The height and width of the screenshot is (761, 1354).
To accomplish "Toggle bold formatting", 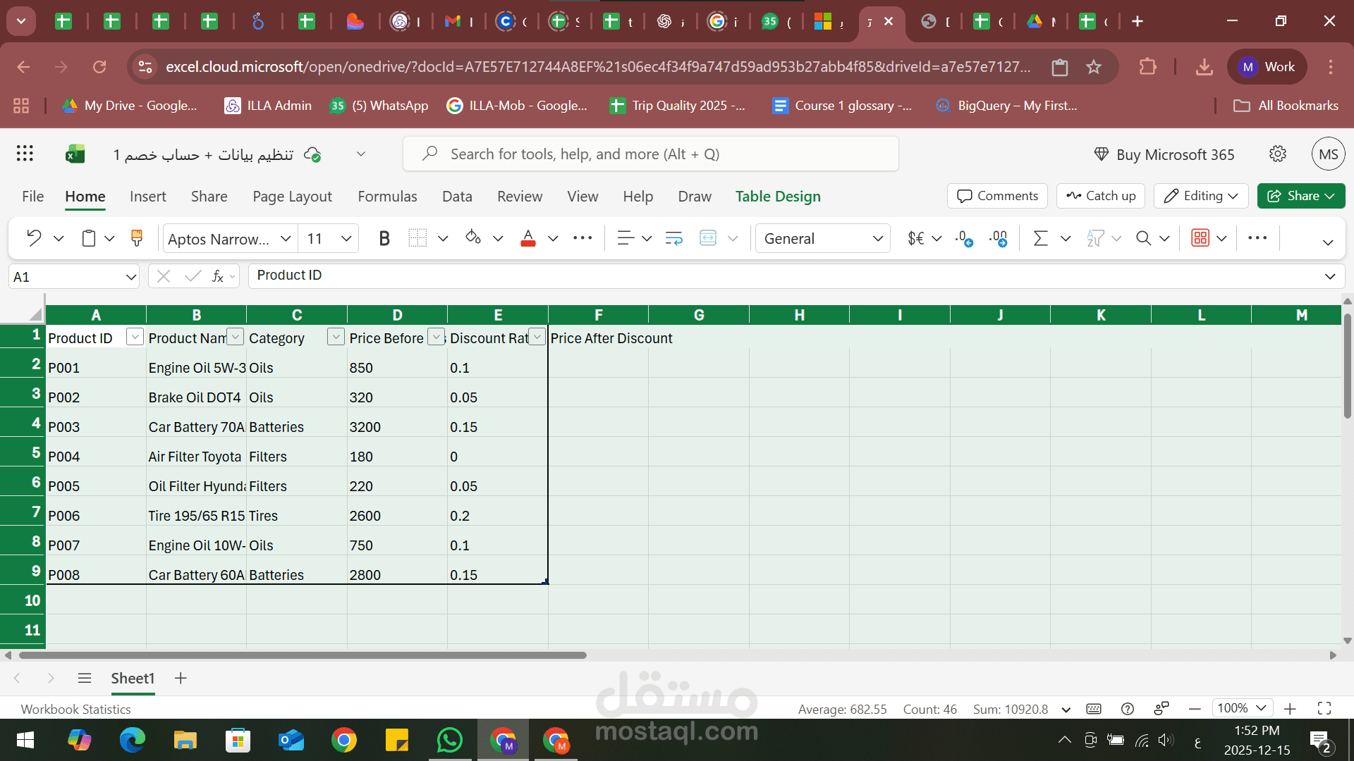I will (x=384, y=238).
